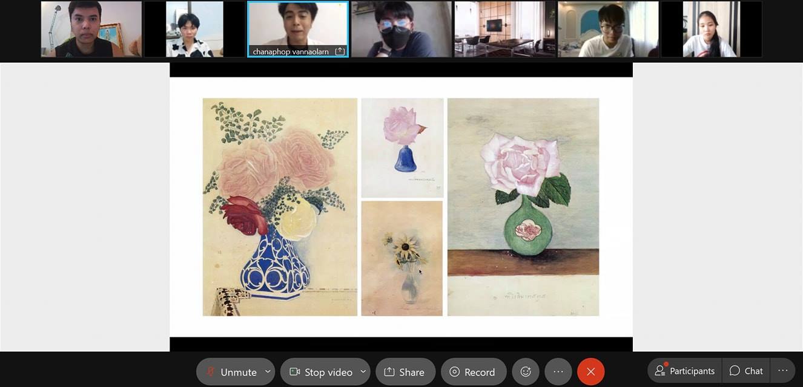Start recording with the Record button

click(473, 372)
